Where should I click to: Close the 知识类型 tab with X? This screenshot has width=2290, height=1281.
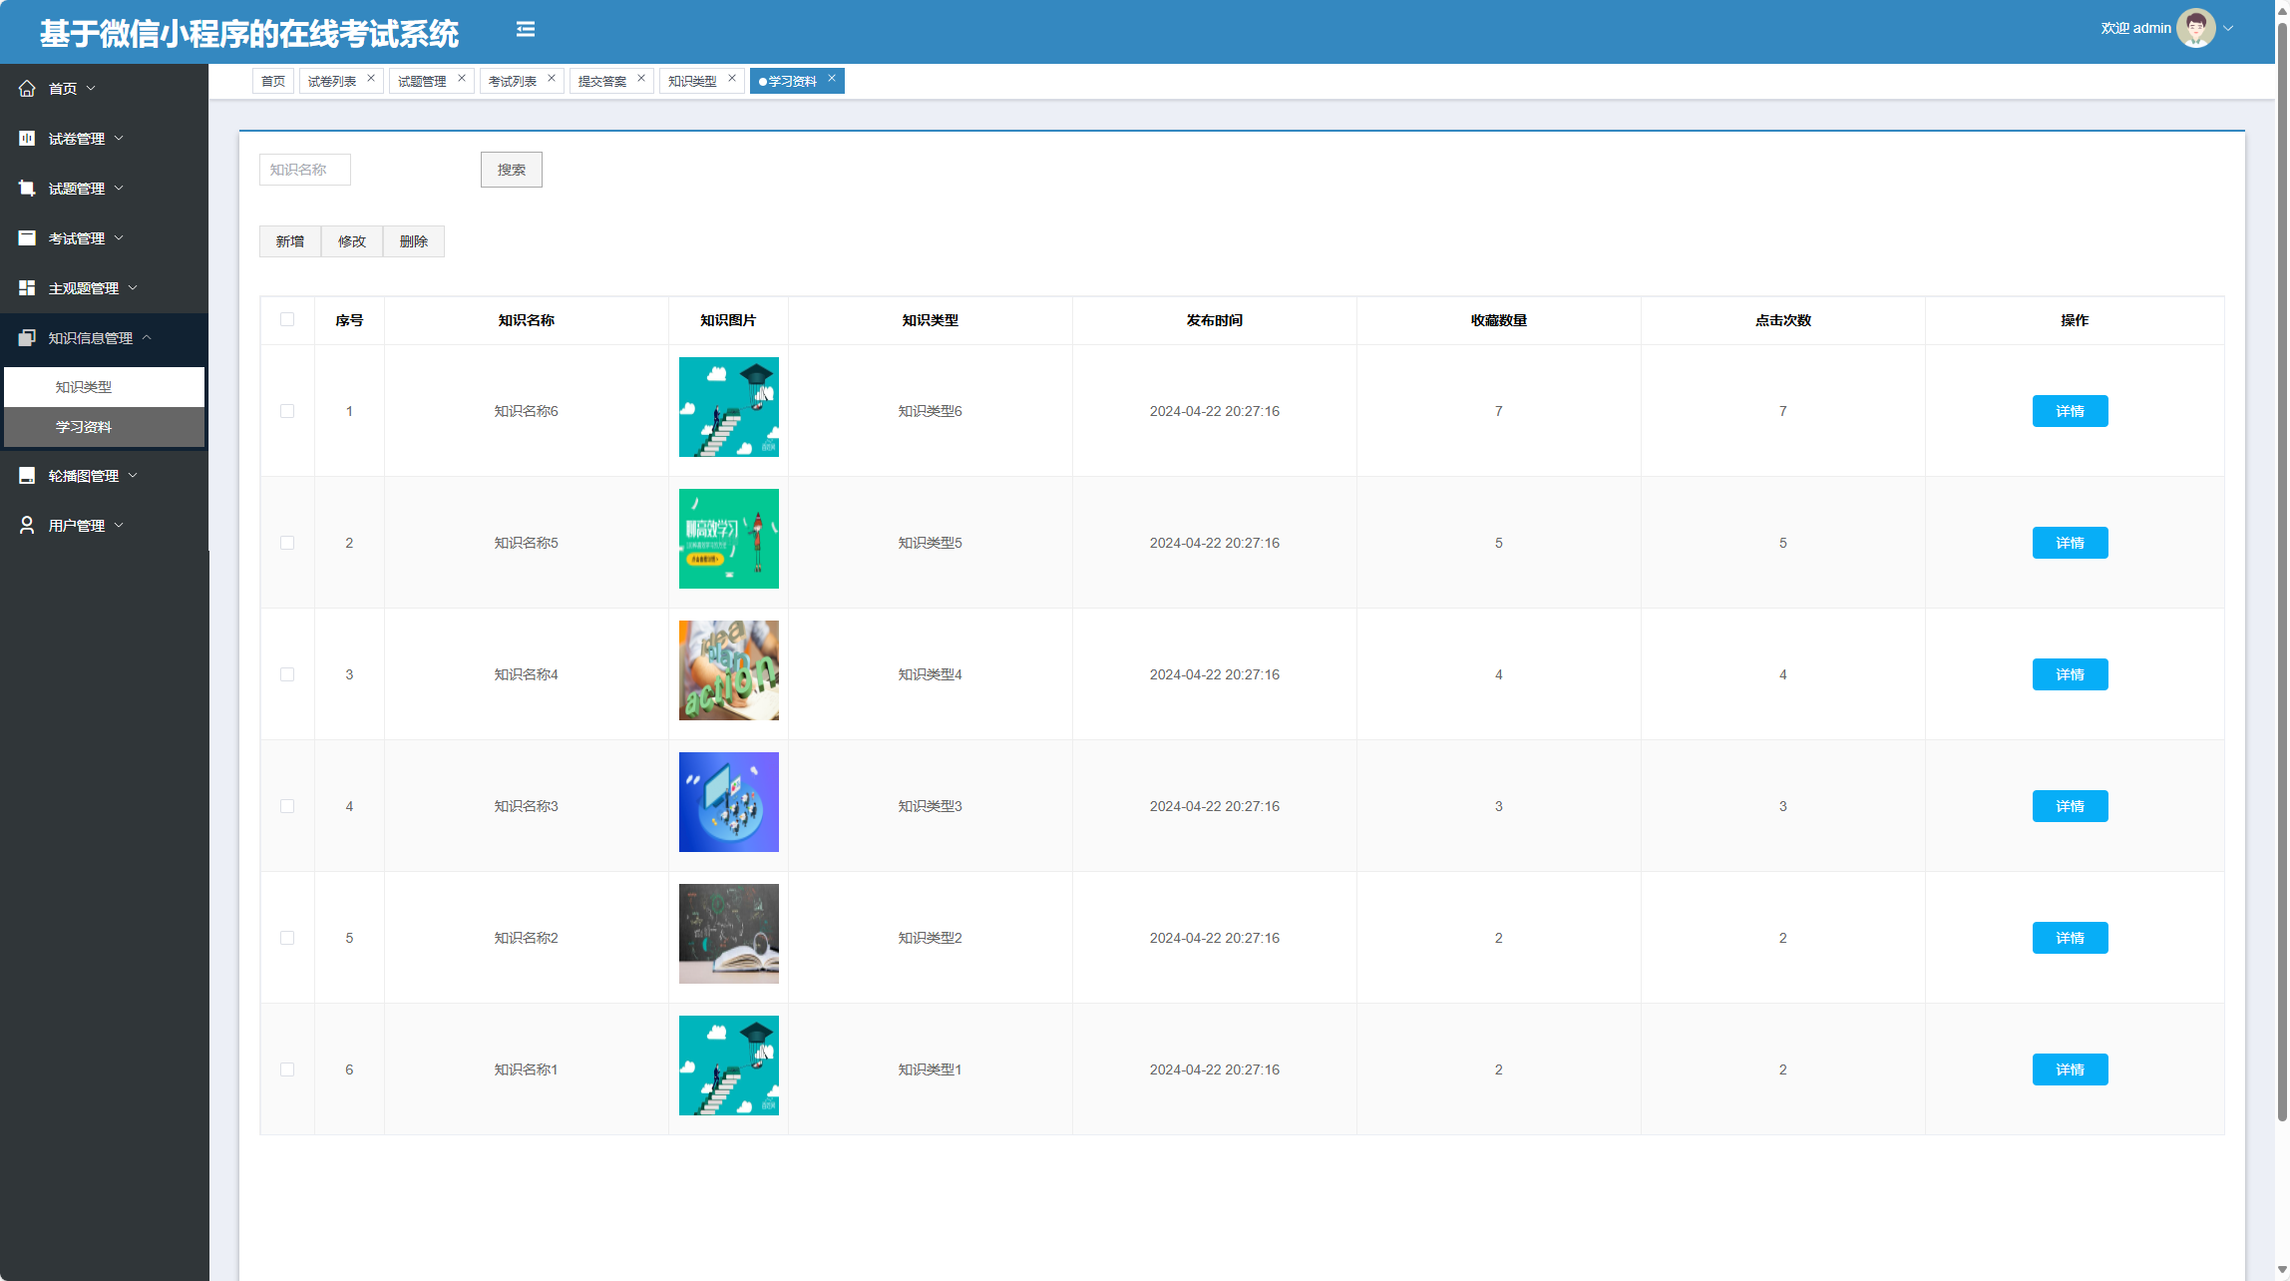(x=732, y=78)
